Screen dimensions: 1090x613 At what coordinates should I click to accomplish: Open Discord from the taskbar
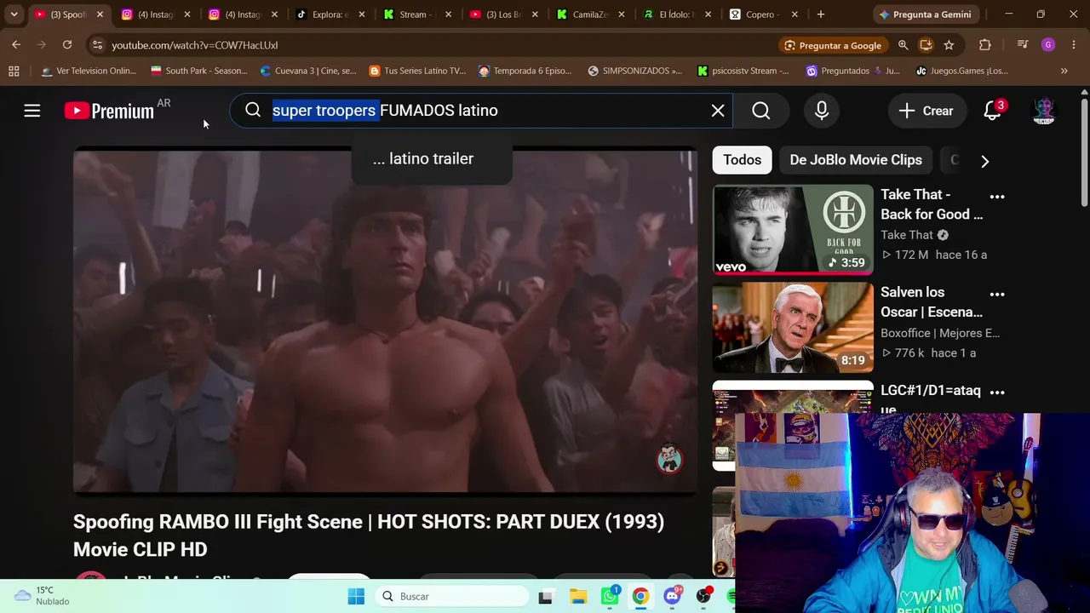pos(672,597)
